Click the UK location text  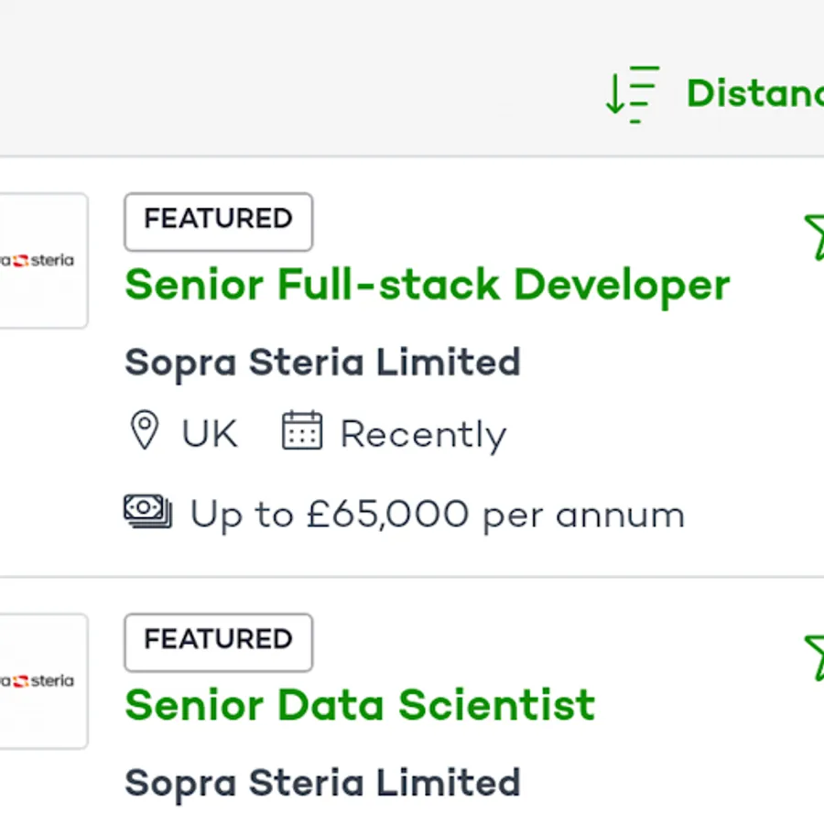[210, 434]
